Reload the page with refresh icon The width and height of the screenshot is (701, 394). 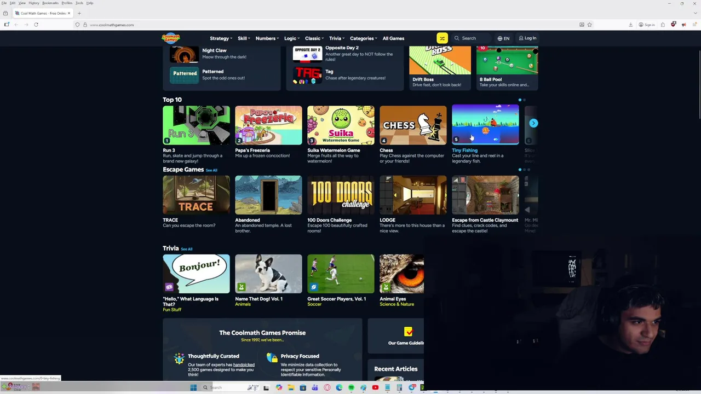coord(36,25)
